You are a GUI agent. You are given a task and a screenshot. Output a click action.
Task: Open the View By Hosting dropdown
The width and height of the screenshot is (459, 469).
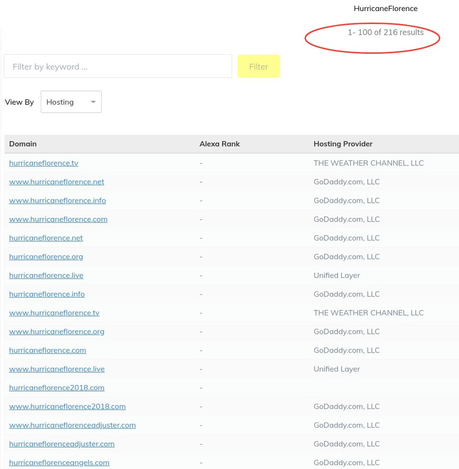pos(71,102)
